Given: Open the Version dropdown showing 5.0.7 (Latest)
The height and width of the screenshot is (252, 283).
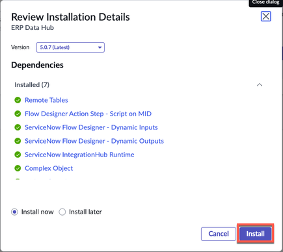Looking at the screenshot, I should 70,47.
